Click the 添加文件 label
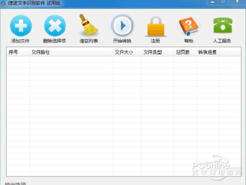 (20, 40)
